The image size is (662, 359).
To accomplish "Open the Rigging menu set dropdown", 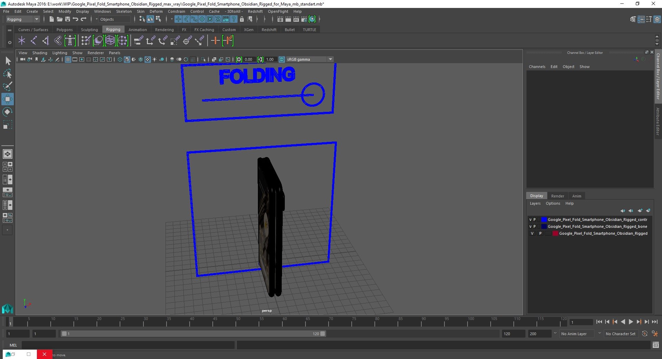I will point(23,19).
